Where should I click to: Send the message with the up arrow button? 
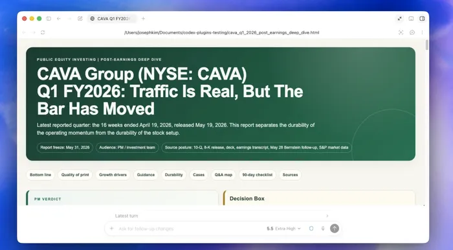335,229
